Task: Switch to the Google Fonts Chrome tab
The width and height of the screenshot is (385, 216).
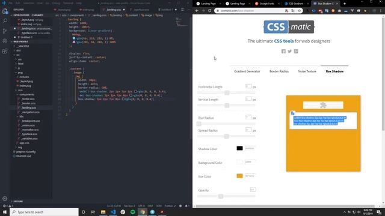Action: coord(266,4)
